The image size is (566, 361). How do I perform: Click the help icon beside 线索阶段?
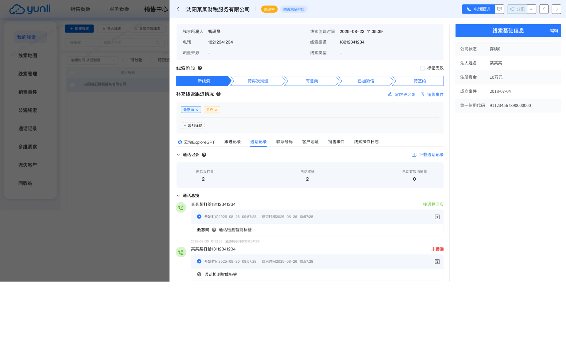point(200,68)
